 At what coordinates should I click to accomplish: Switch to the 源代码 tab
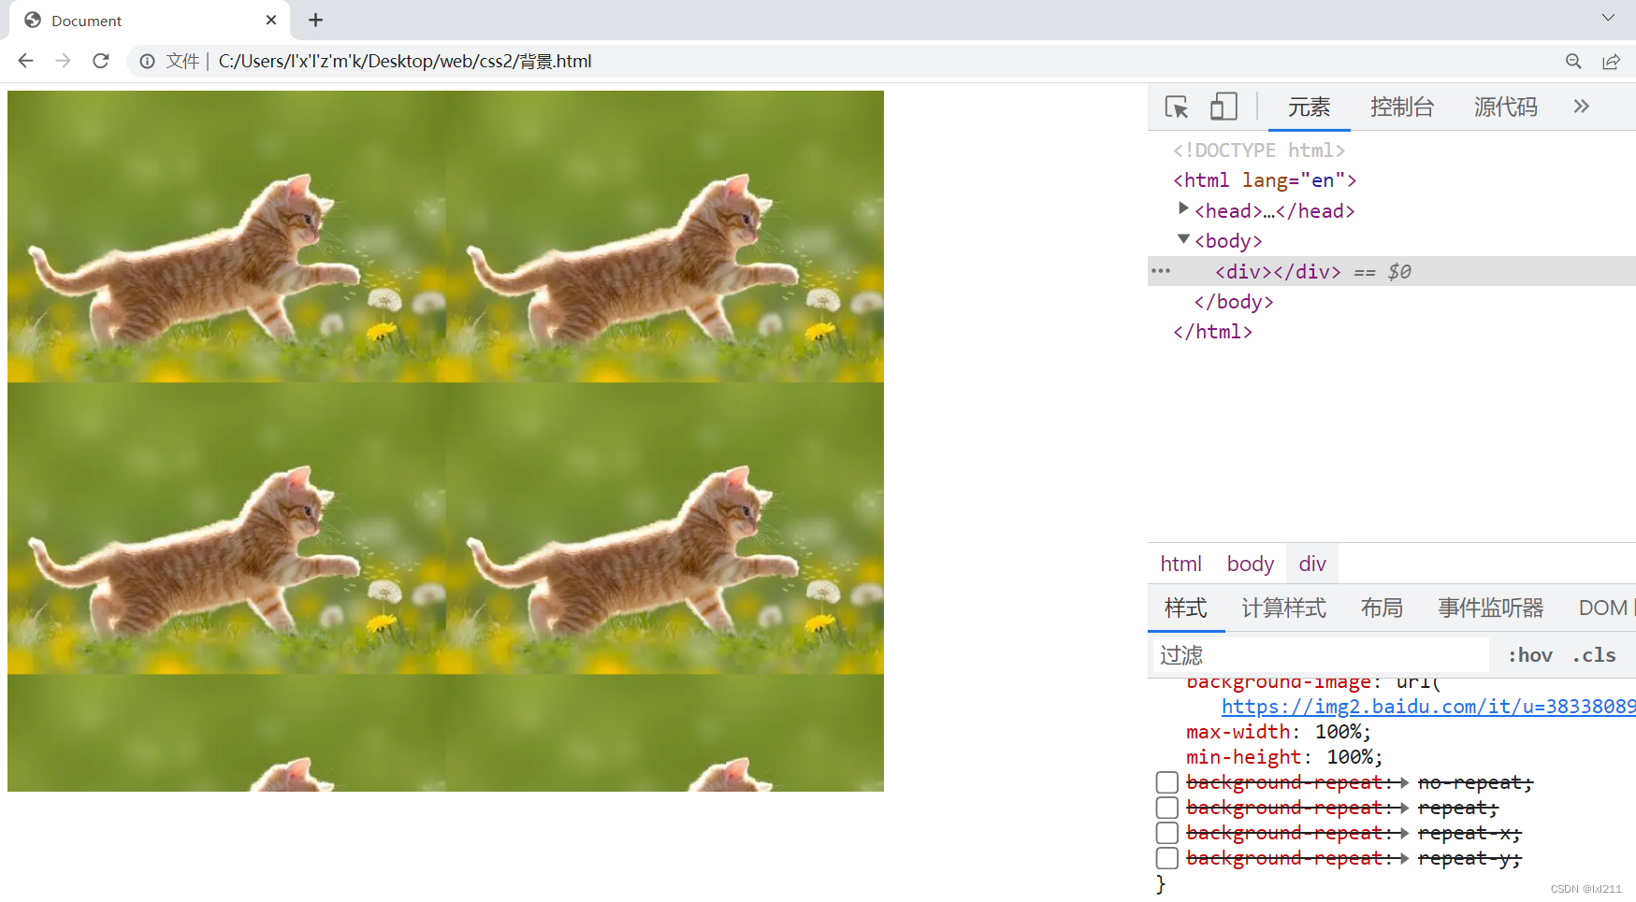point(1505,107)
